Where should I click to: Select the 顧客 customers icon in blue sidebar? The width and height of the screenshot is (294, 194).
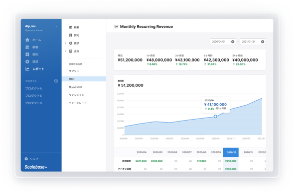[x=27, y=47]
